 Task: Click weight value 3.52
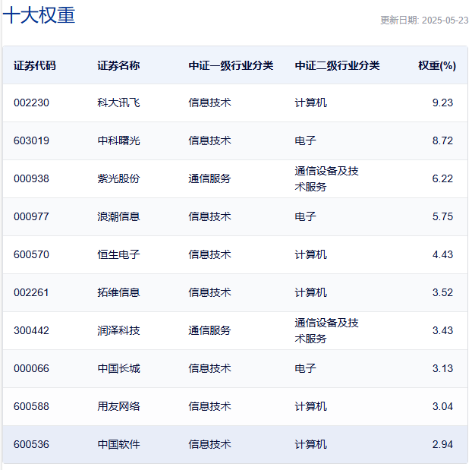(442, 292)
